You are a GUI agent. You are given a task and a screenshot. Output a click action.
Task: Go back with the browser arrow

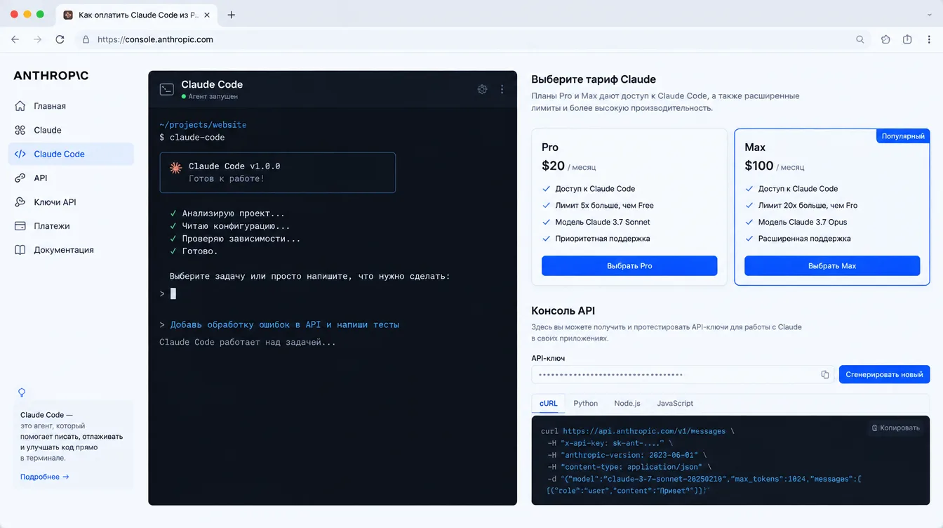tap(15, 39)
